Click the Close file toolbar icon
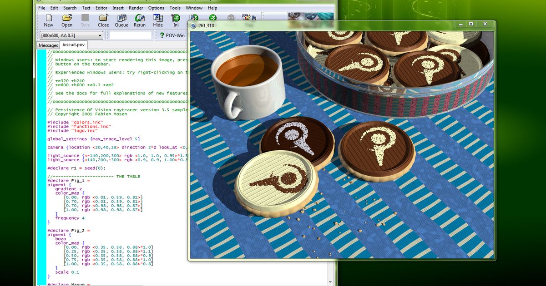The image size is (546, 286). point(103,20)
